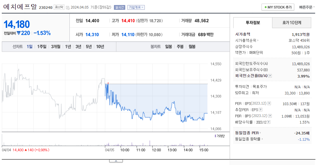This screenshot has height=165, width=319.
Task: Show the 월봉 candle chart
Action: (x=192, y=47)
